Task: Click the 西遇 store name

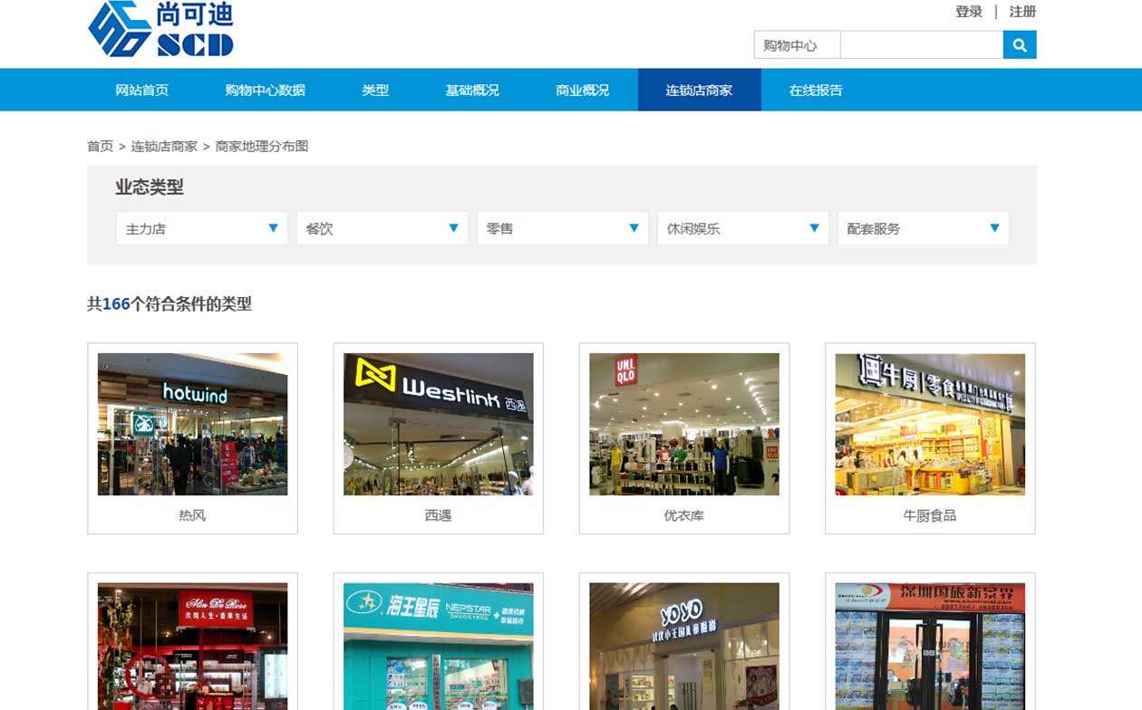Action: [438, 515]
